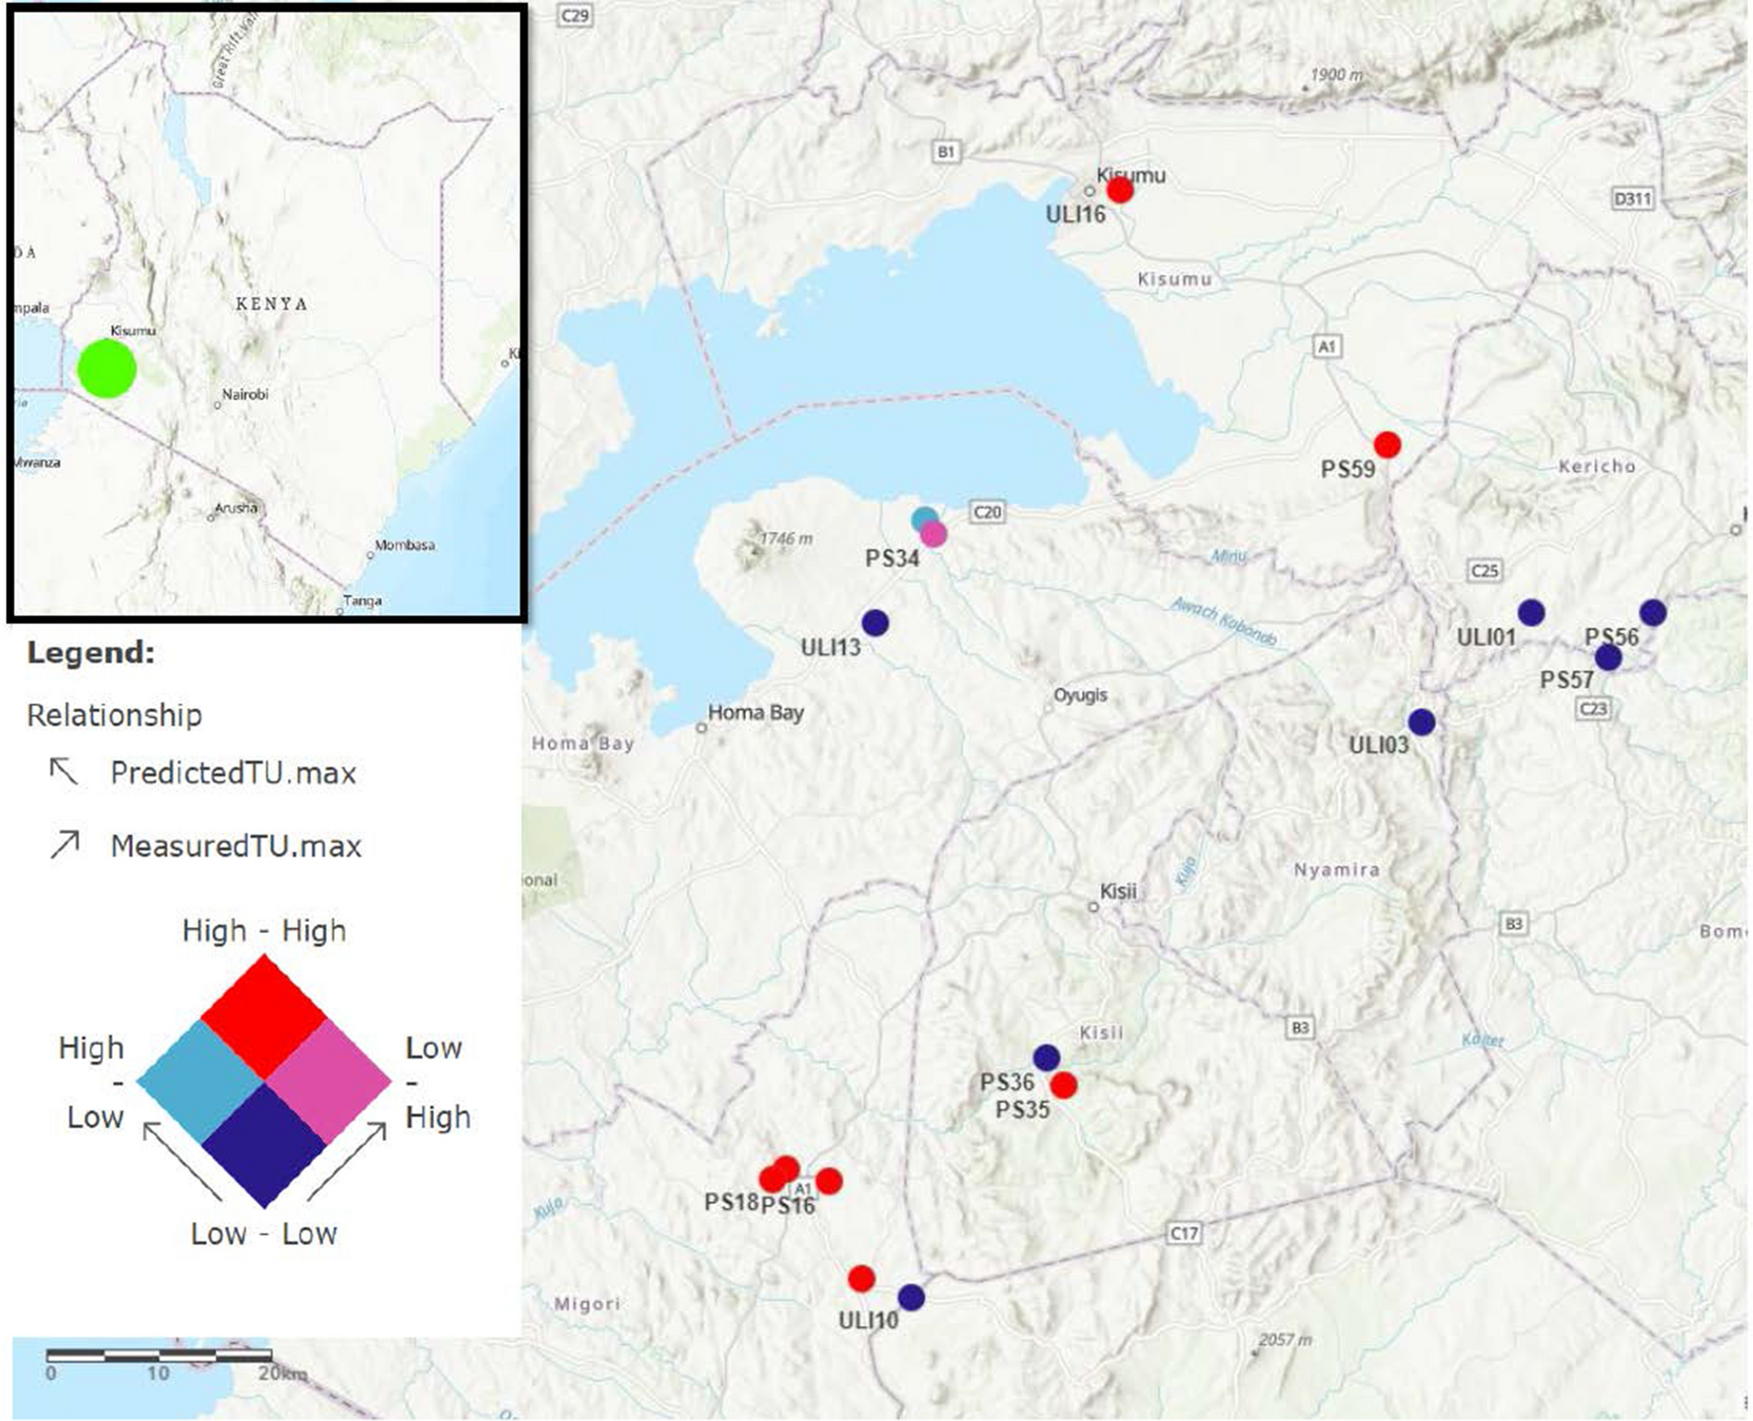This screenshot has width=1753, height=1421.
Task: Click the 'ULI10' site label
Action: 869,1321
